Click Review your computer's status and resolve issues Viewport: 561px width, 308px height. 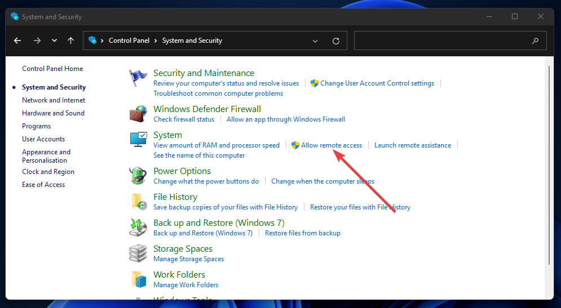226,83
